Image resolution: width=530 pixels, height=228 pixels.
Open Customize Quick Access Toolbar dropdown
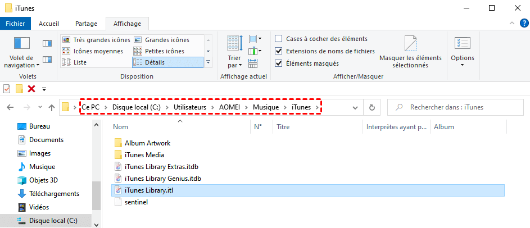click(x=44, y=89)
